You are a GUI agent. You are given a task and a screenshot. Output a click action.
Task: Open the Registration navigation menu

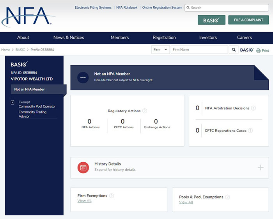point(164,38)
